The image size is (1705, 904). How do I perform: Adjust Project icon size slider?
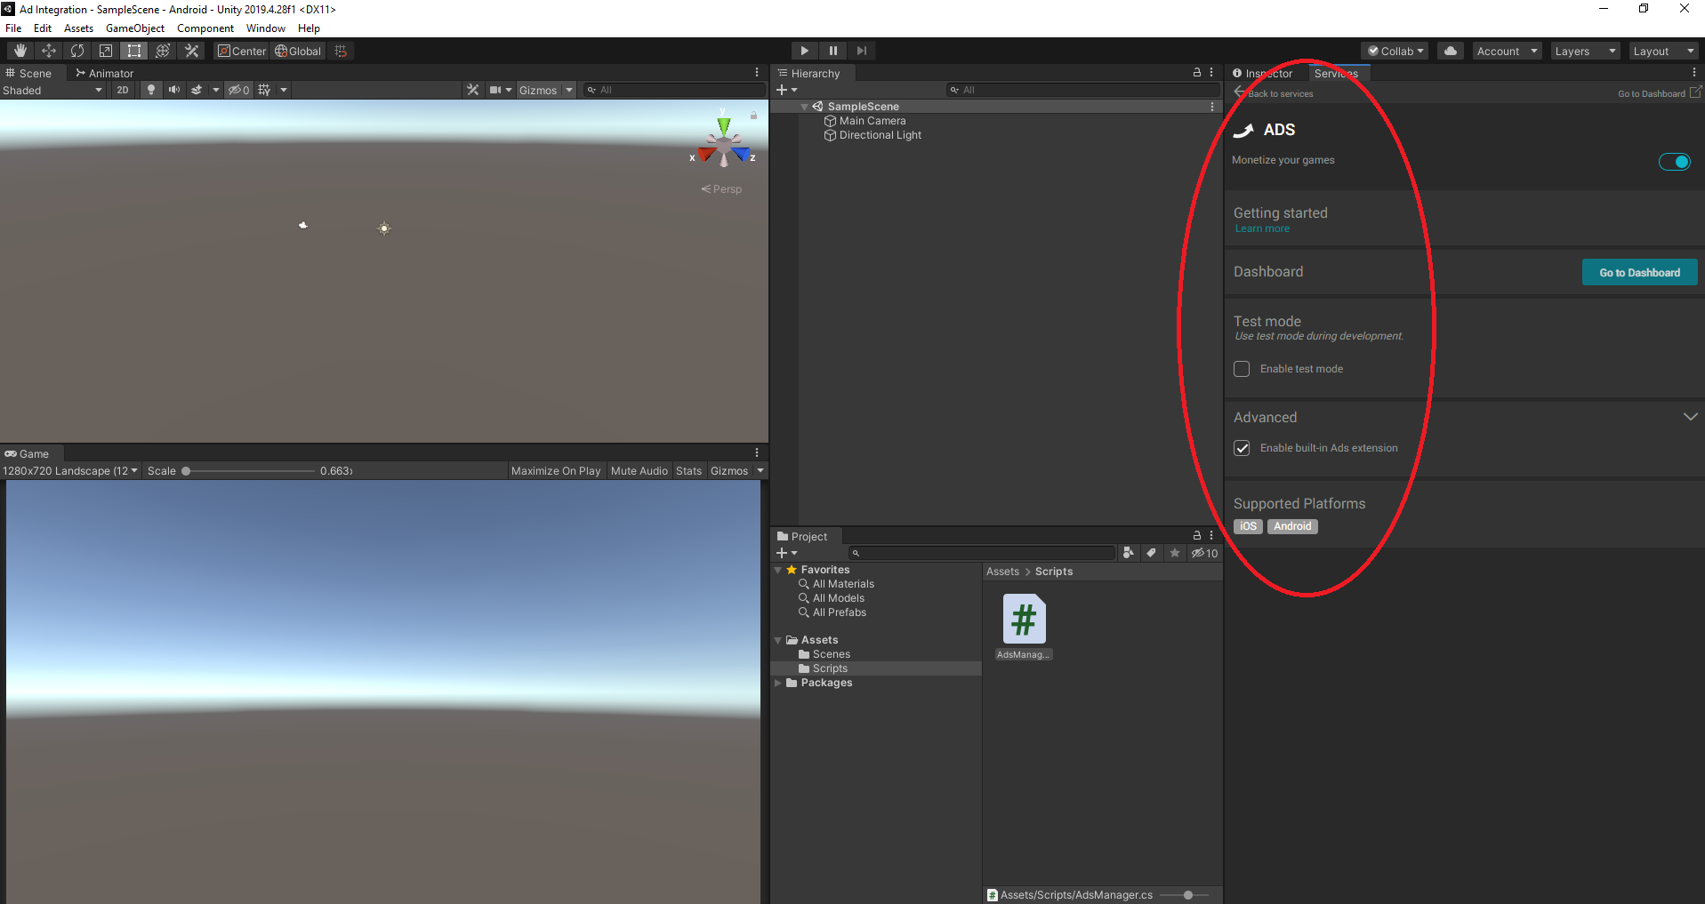pyautogui.click(x=1188, y=895)
